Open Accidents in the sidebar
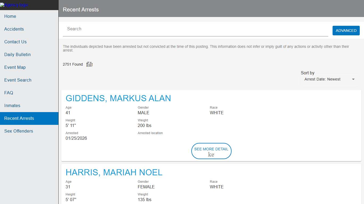Screen dimensions: 364x204 [14, 29]
